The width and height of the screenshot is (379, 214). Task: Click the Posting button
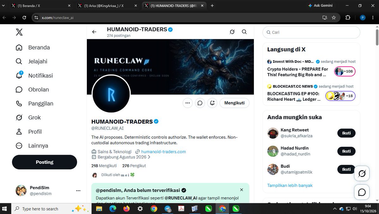click(x=45, y=162)
